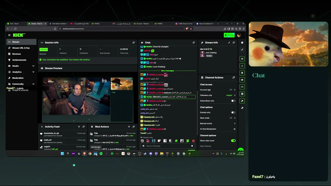Click the pencil icon in right sidebar

pos(242,50)
